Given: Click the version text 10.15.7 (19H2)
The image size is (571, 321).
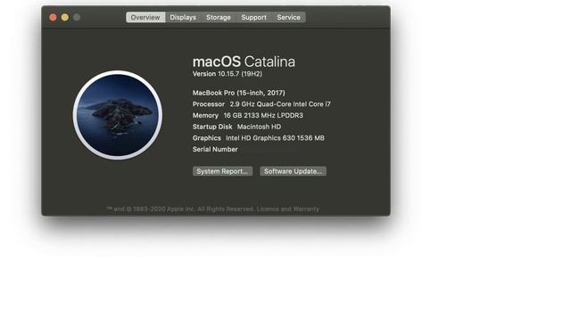Looking at the screenshot, I should [240, 74].
